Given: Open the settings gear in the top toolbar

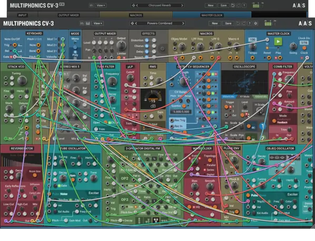Looking at the screenshot, I should pos(255,23).
